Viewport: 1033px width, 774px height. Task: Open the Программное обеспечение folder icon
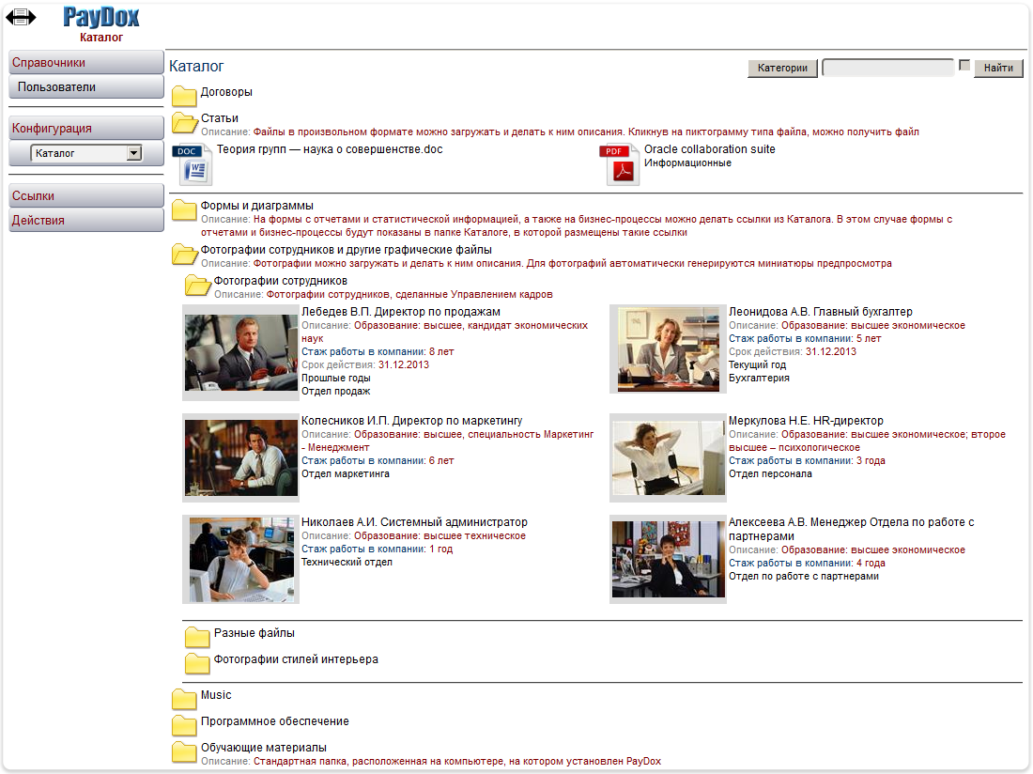click(x=184, y=724)
